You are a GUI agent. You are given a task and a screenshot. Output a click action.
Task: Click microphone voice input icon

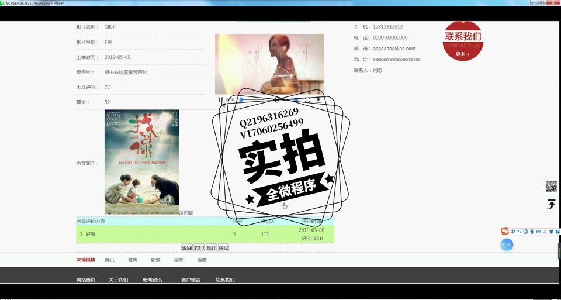pyautogui.click(x=532, y=232)
